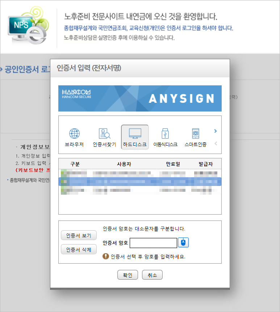The image size is (280, 312).
Task: Click the warning exclamation icon
Action: pos(105,256)
